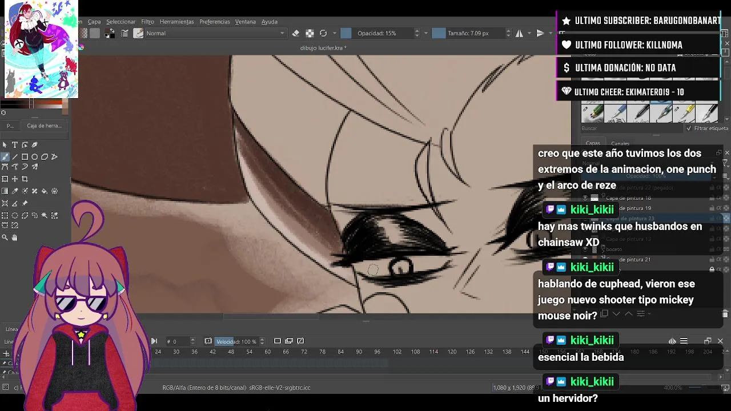The width and height of the screenshot is (731, 411).
Task: Step the Velocidad percentage spinner
Action: coord(262,341)
